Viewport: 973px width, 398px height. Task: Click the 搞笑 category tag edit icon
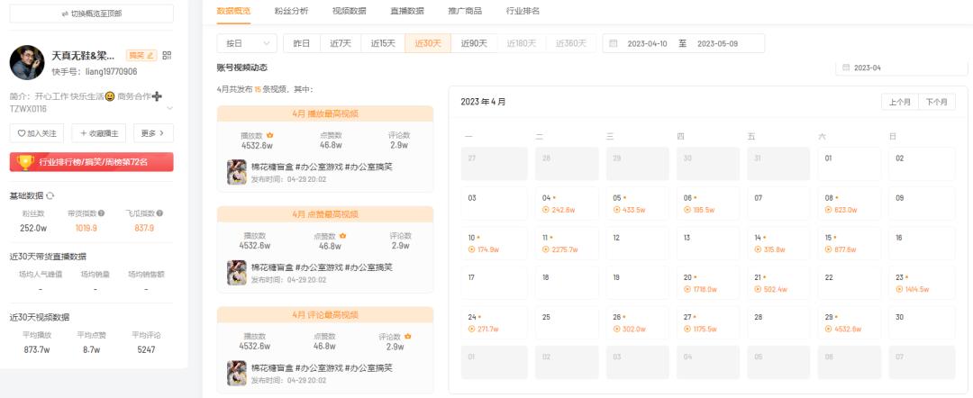tap(150, 55)
